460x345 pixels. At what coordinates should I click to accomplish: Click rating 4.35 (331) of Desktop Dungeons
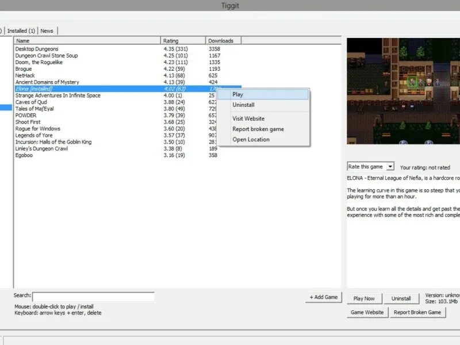point(176,49)
